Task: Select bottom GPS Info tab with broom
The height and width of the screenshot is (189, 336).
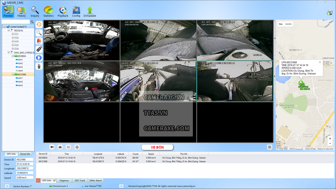Action: coord(49,181)
